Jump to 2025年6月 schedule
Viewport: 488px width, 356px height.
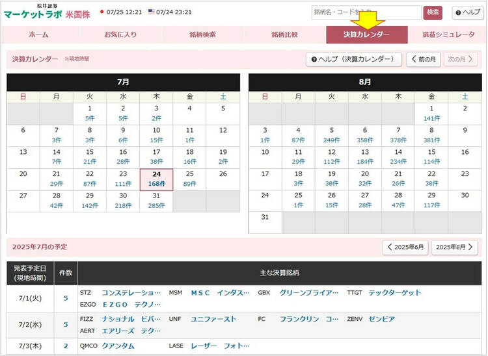(x=405, y=248)
